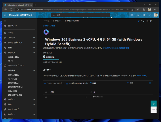Open 請求対象アカウント in sidebar

[16, 87]
